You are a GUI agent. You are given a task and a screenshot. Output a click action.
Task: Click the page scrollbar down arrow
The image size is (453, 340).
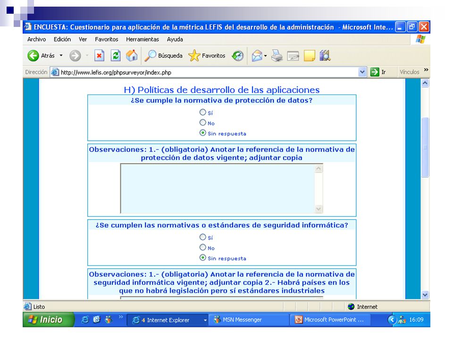(425, 295)
